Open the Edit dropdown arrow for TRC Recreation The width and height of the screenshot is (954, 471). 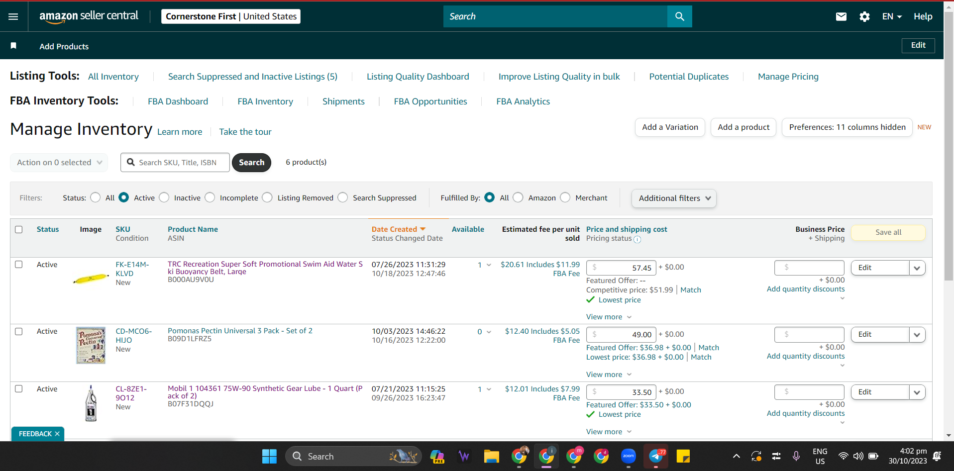point(917,268)
